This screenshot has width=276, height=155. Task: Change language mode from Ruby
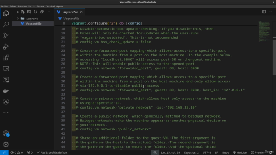tap(225, 152)
